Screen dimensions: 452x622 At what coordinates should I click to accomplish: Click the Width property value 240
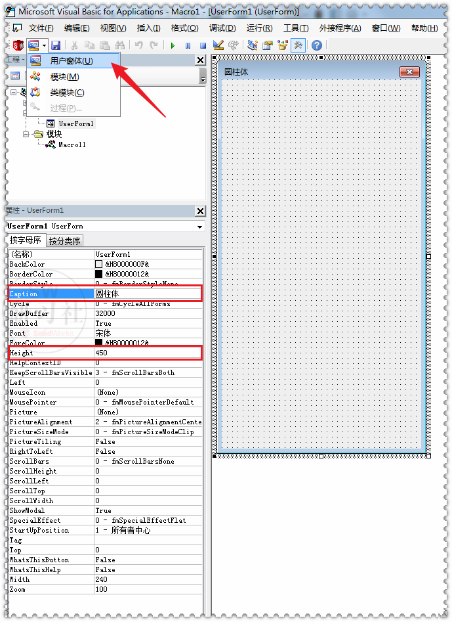point(148,579)
